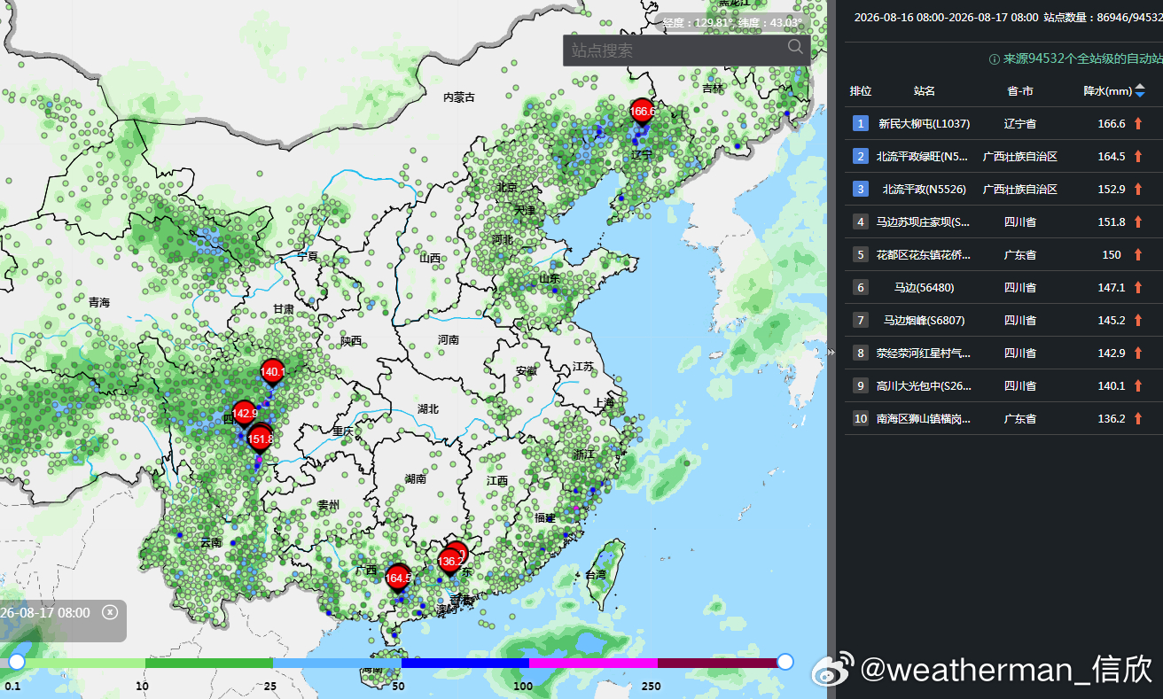Click the 站名 column header
1163x699 pixels.
pos(925,91)
